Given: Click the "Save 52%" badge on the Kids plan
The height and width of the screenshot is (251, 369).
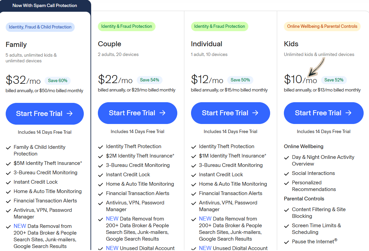Looking at the screenshot, I should (x=334, y=80).
